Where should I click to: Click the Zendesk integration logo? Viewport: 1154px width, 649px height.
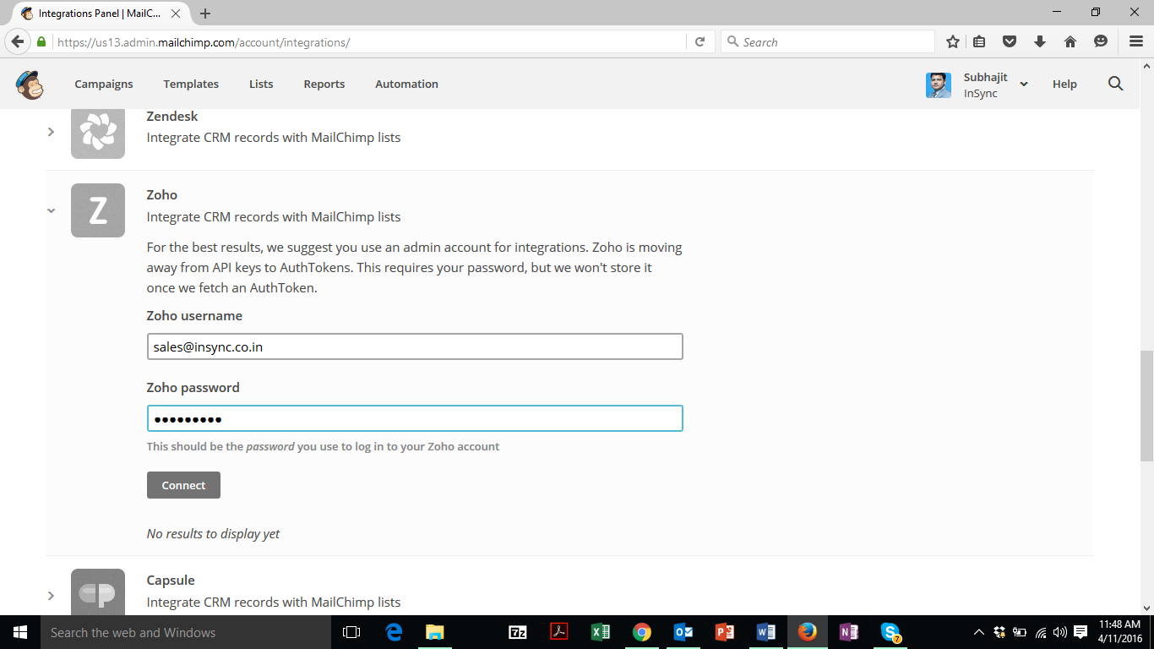pos(98,132)
